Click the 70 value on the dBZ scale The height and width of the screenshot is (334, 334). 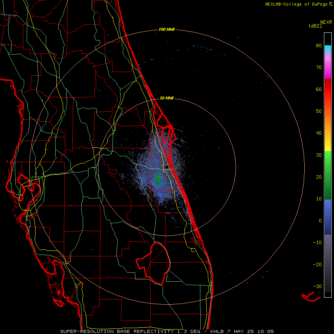[319, 67]
